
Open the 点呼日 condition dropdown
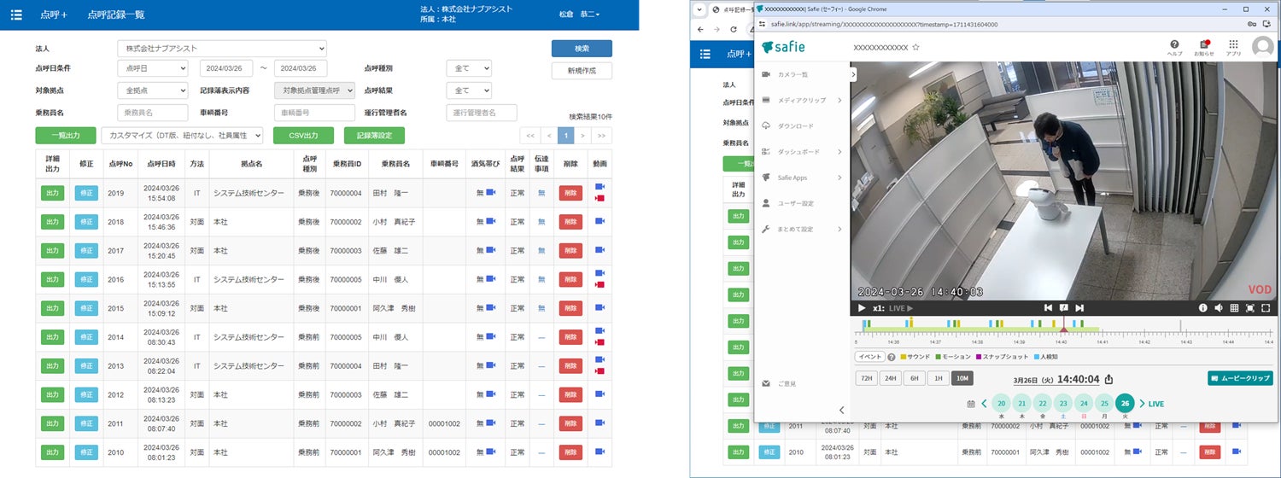152,68
